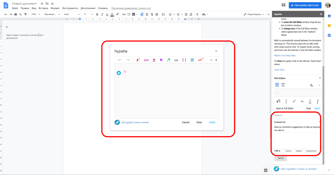Insert square root in Mini Editor
This screenshot has width=334, height=175.
[x=278, y=102]
